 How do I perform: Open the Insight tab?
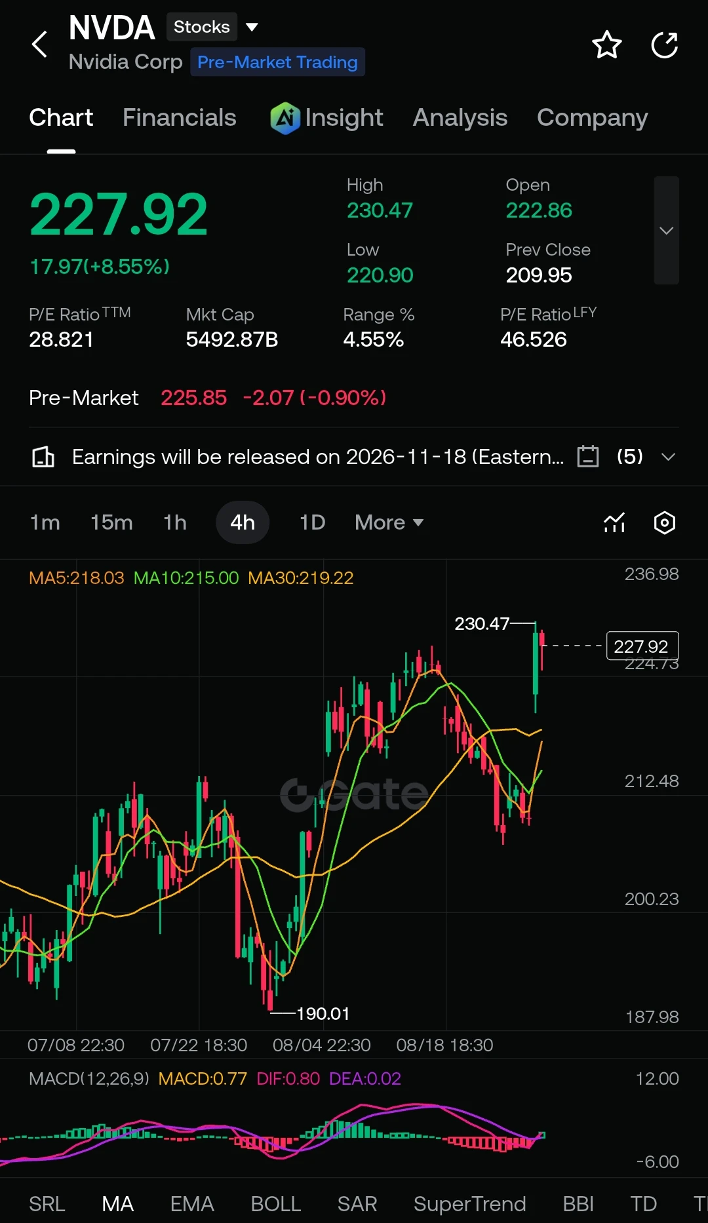[344, 118]
